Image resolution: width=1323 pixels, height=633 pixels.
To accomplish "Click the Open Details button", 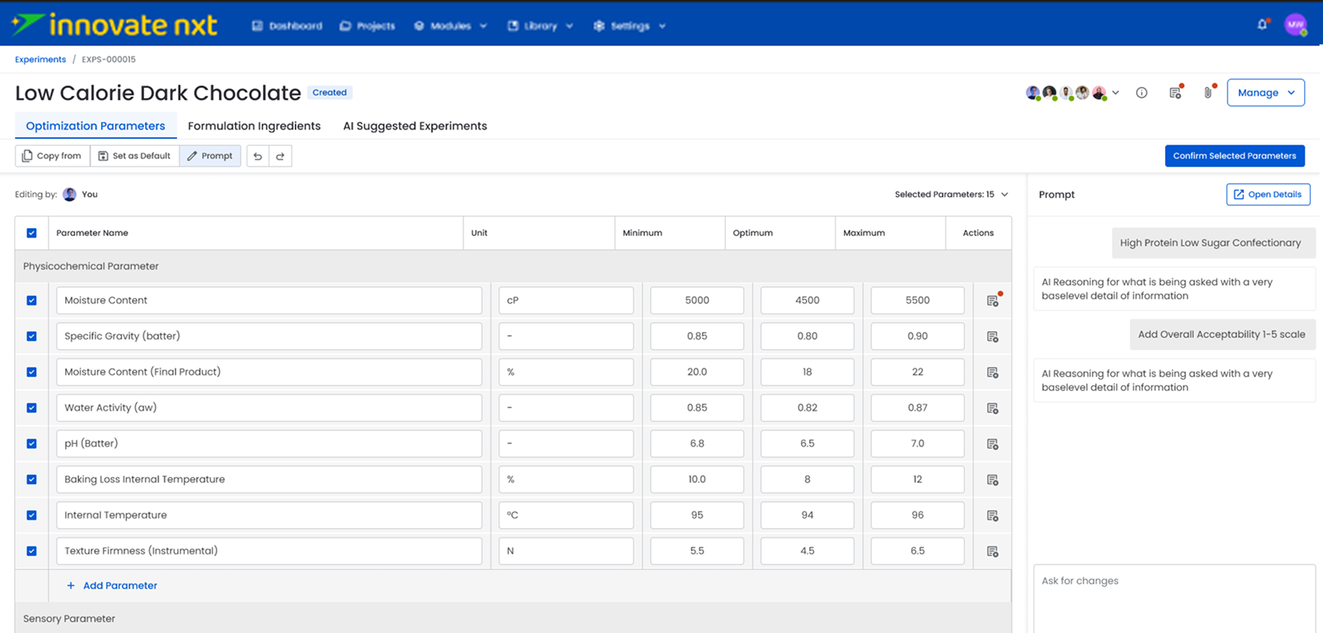I will (1268, 195).
